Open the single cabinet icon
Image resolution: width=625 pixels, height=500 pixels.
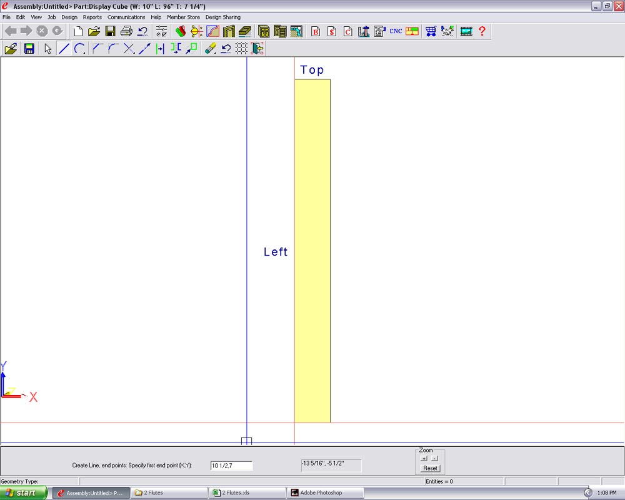[264, 31]
